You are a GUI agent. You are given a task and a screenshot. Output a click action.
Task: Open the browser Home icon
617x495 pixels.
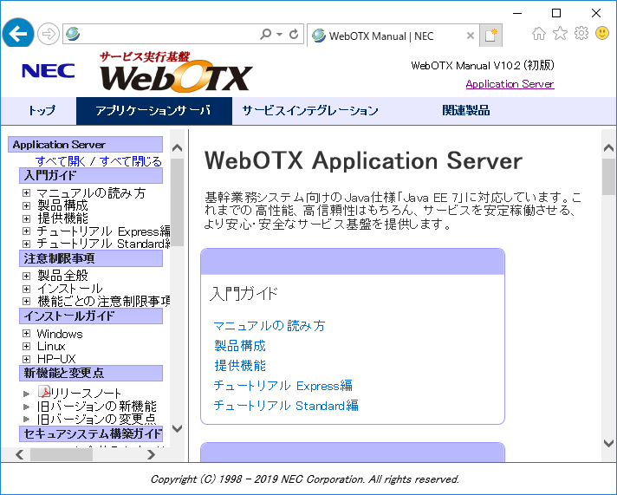(x=539, y=34)
